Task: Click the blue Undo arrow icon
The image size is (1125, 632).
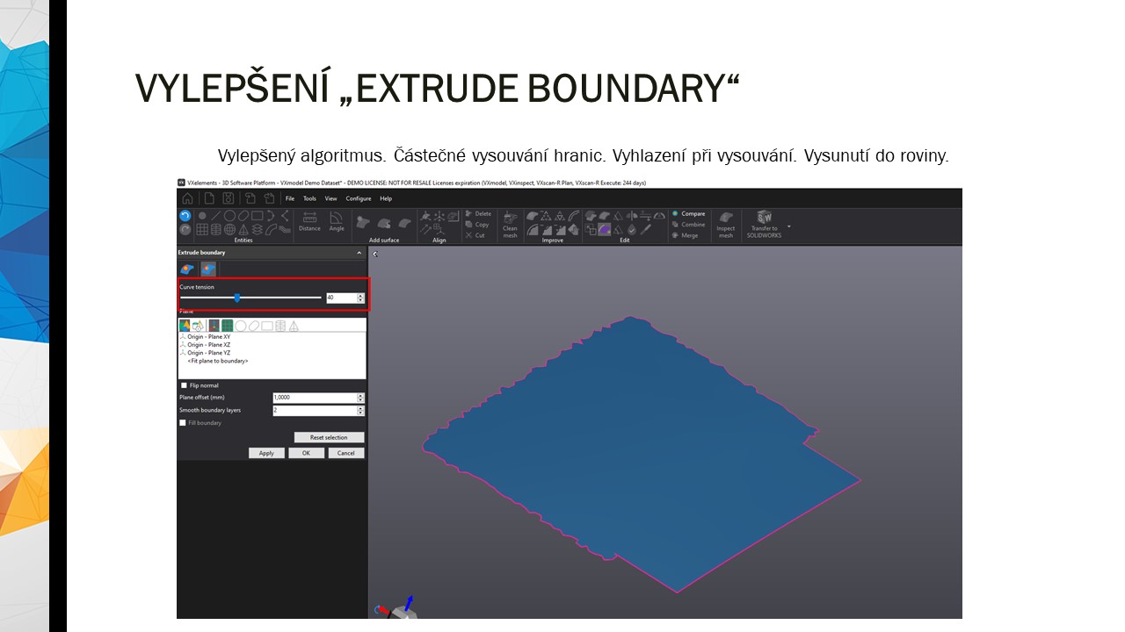Action: click(x=185, y=216)
